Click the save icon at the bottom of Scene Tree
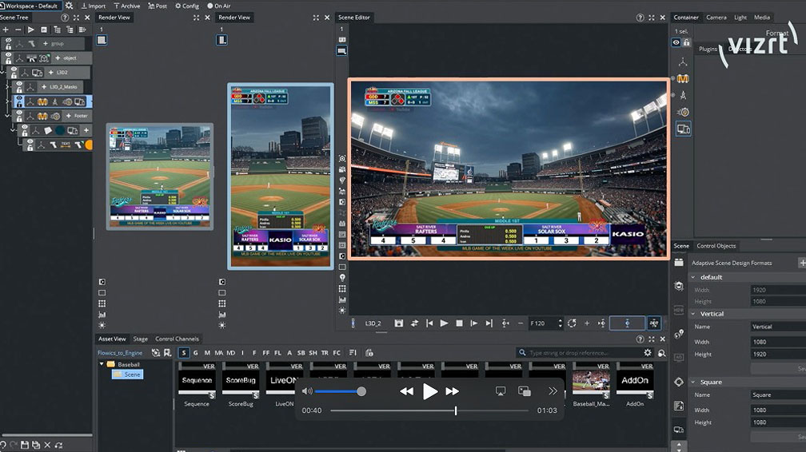This screenshot has width=806, height=452. click(25, 445)
